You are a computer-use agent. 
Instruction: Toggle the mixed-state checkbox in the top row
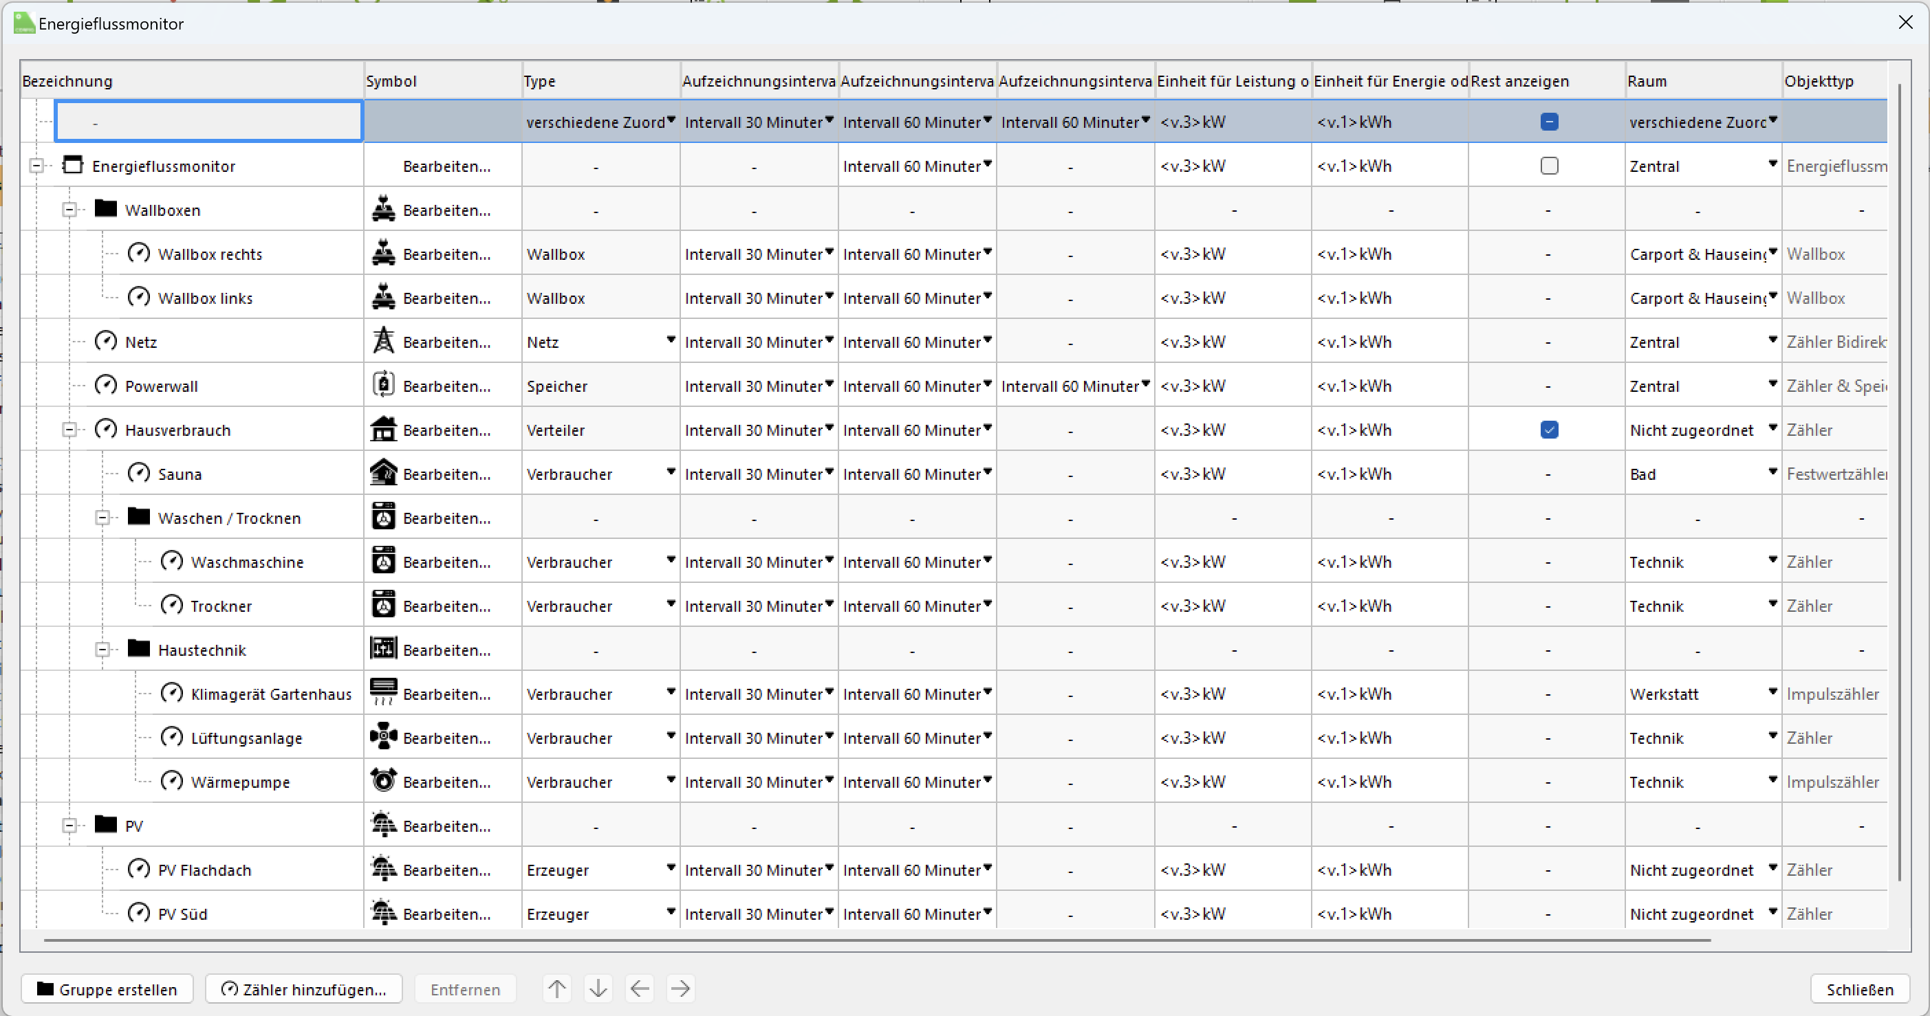click(1549, 122)
